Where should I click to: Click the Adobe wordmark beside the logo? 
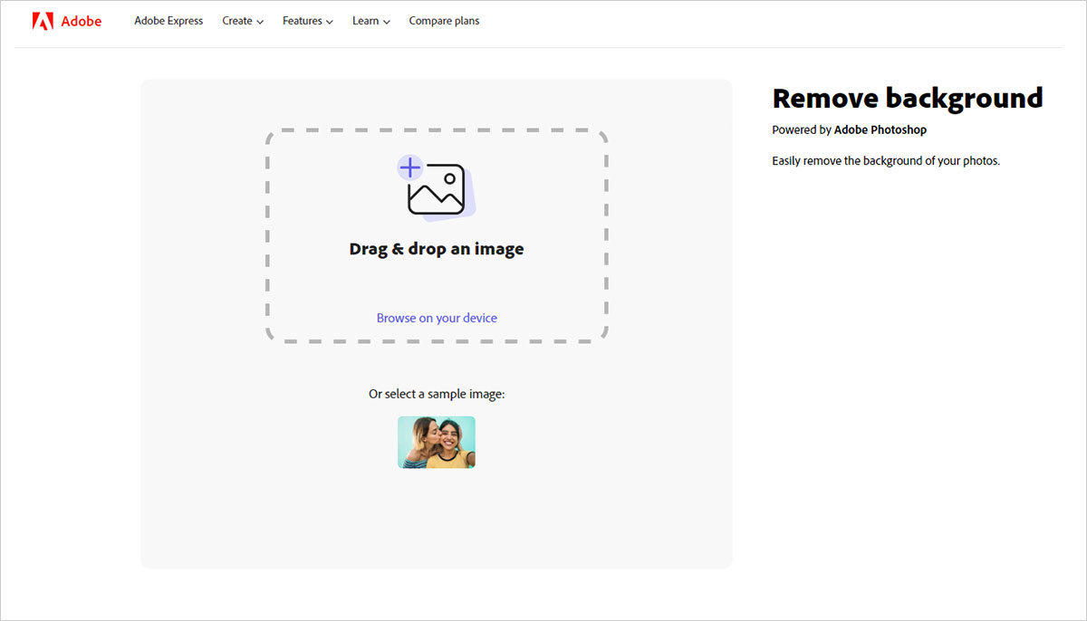(82, 21)
